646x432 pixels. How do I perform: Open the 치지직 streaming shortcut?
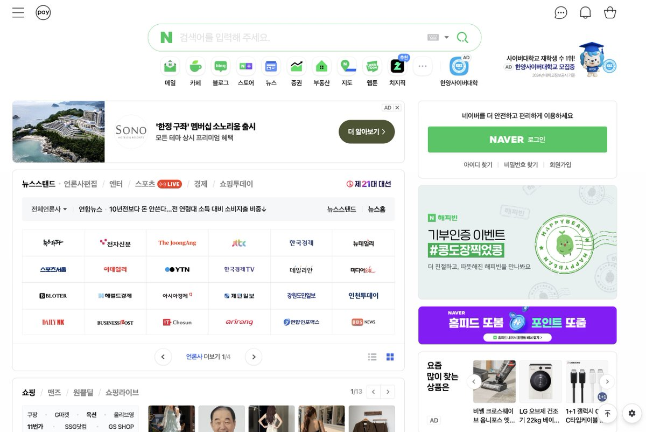point(397,72)
